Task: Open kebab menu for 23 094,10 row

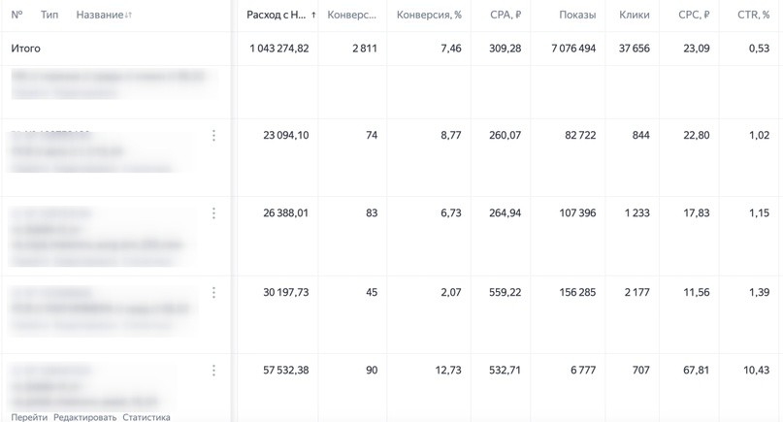Action: click(x=213, y=136)
